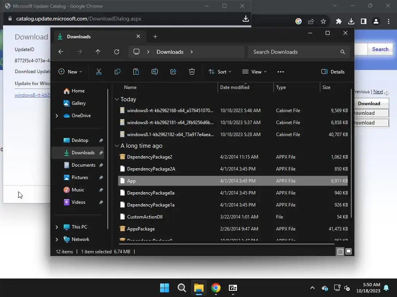Open Videos in the navigation pane
397x297 pixels.
(78, 202)
